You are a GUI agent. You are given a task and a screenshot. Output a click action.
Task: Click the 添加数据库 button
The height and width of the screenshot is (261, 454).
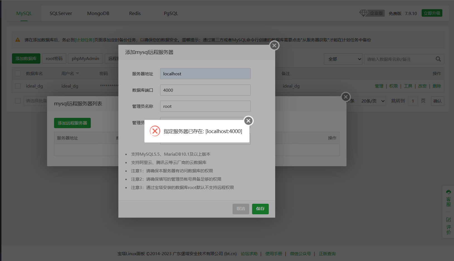[x=26, y=59]
